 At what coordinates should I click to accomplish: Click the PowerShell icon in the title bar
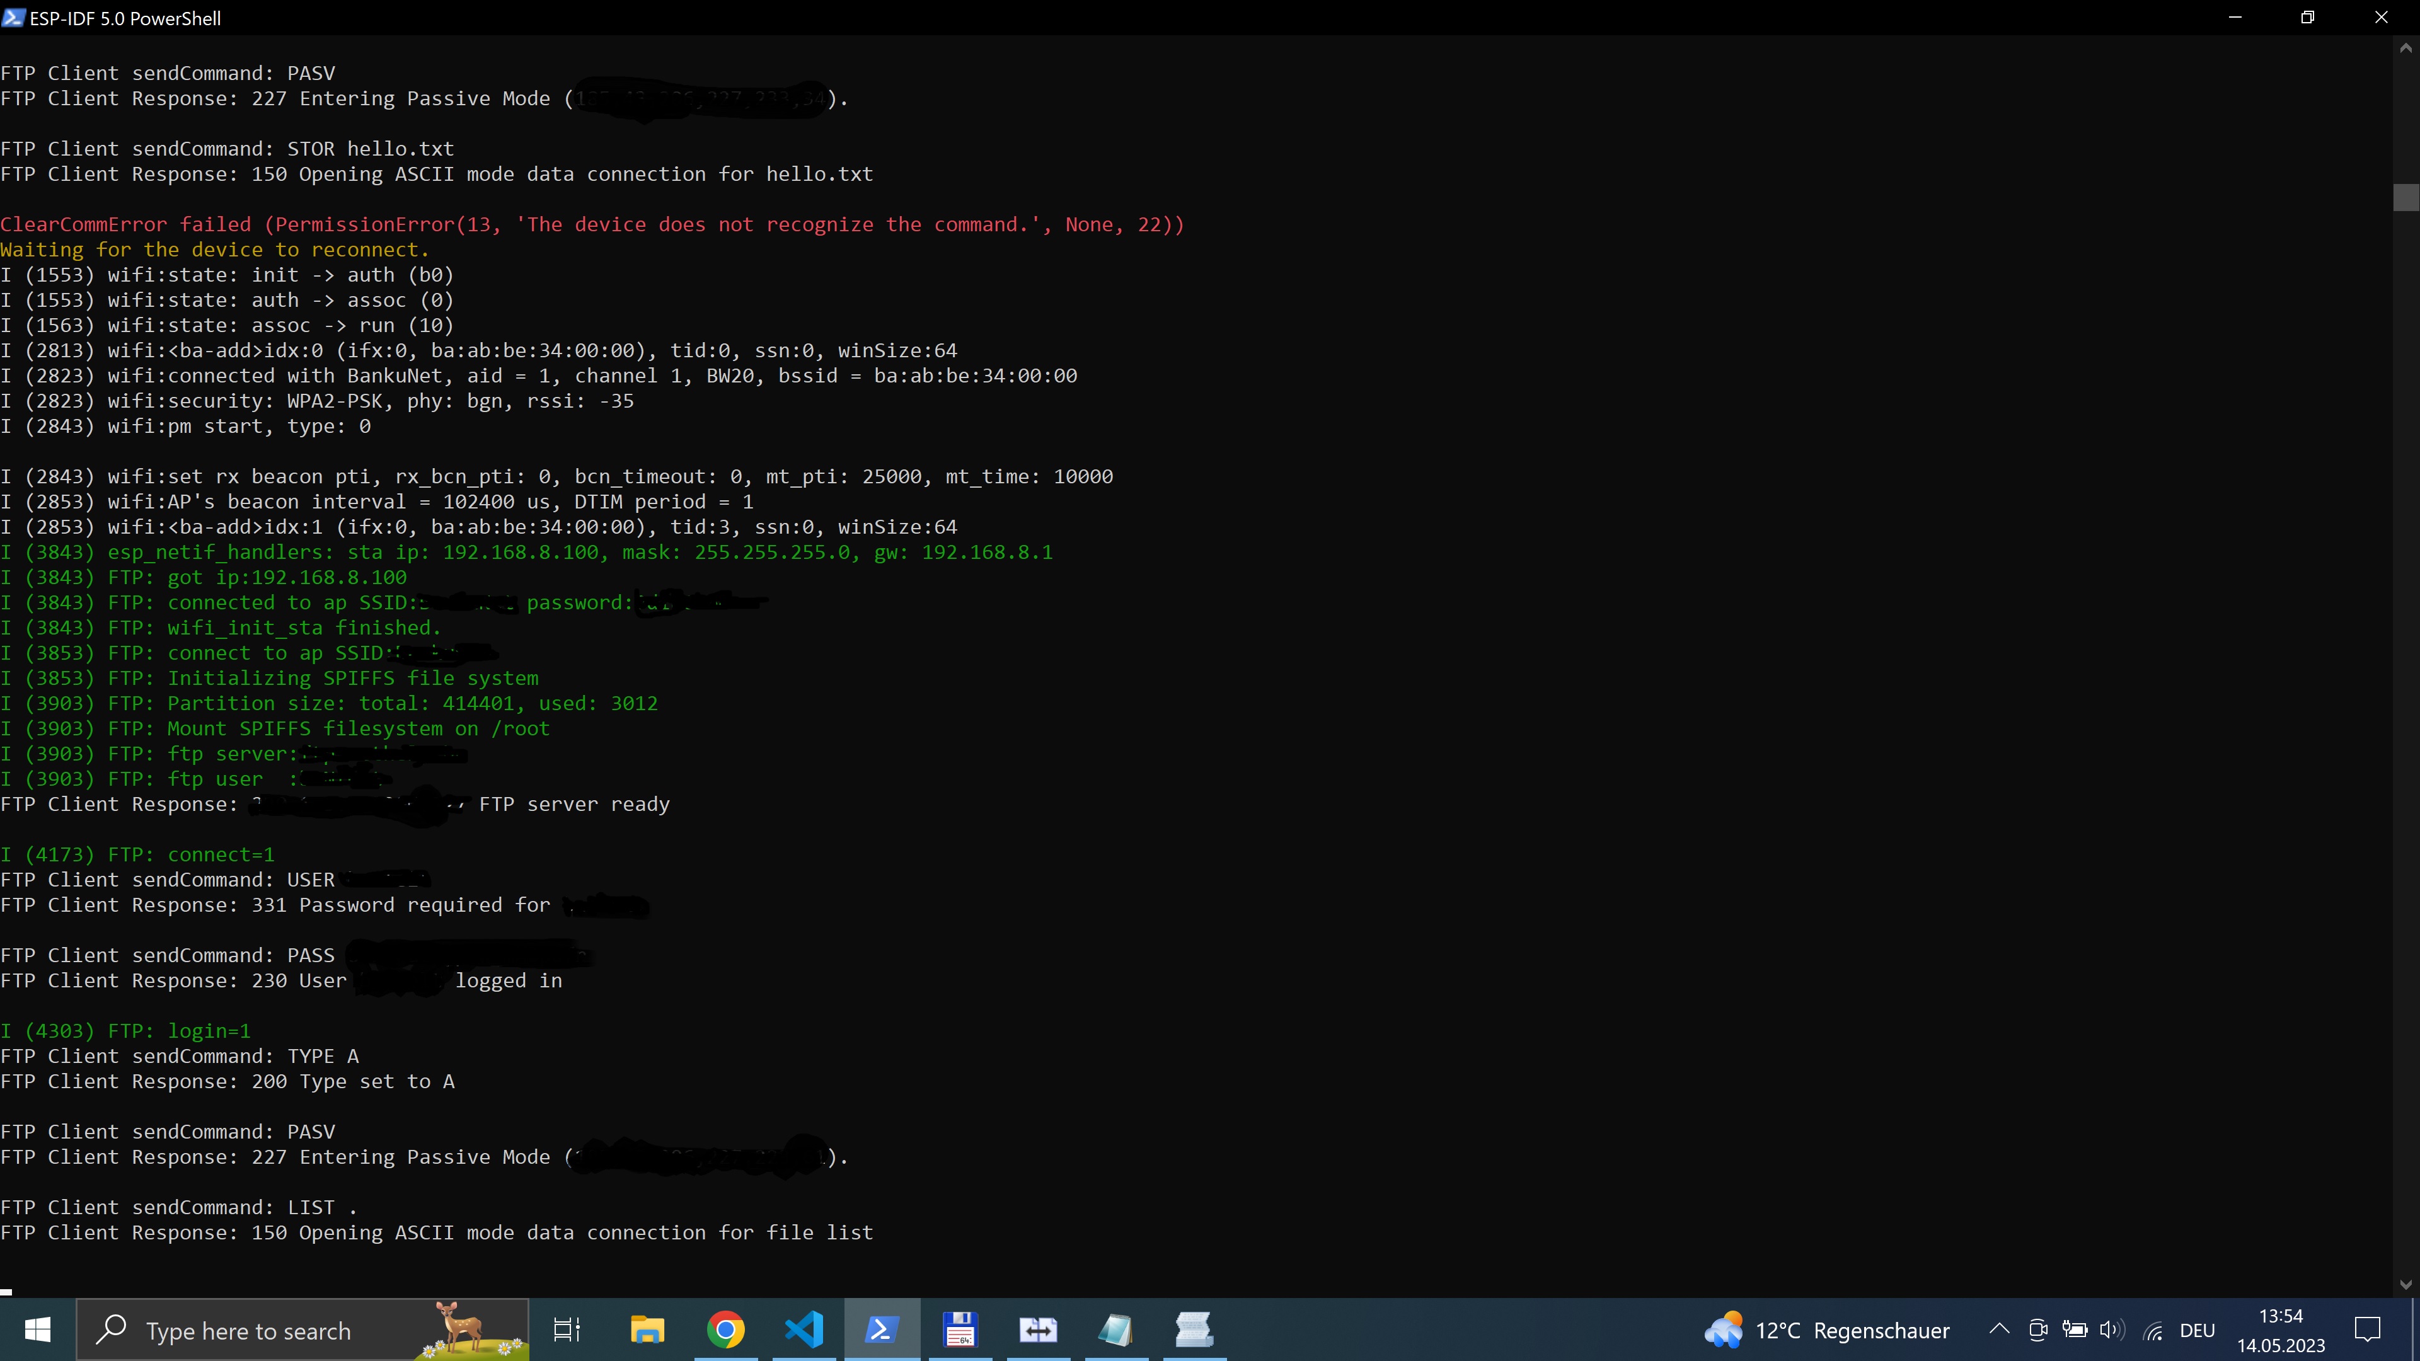[13, 18]
